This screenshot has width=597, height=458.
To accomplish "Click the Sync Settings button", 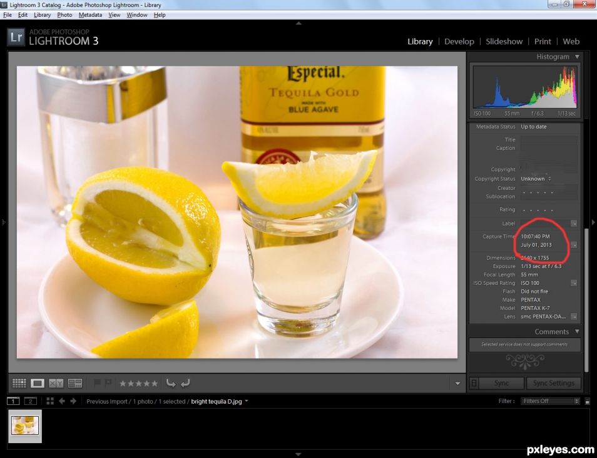I will point(554,383).
